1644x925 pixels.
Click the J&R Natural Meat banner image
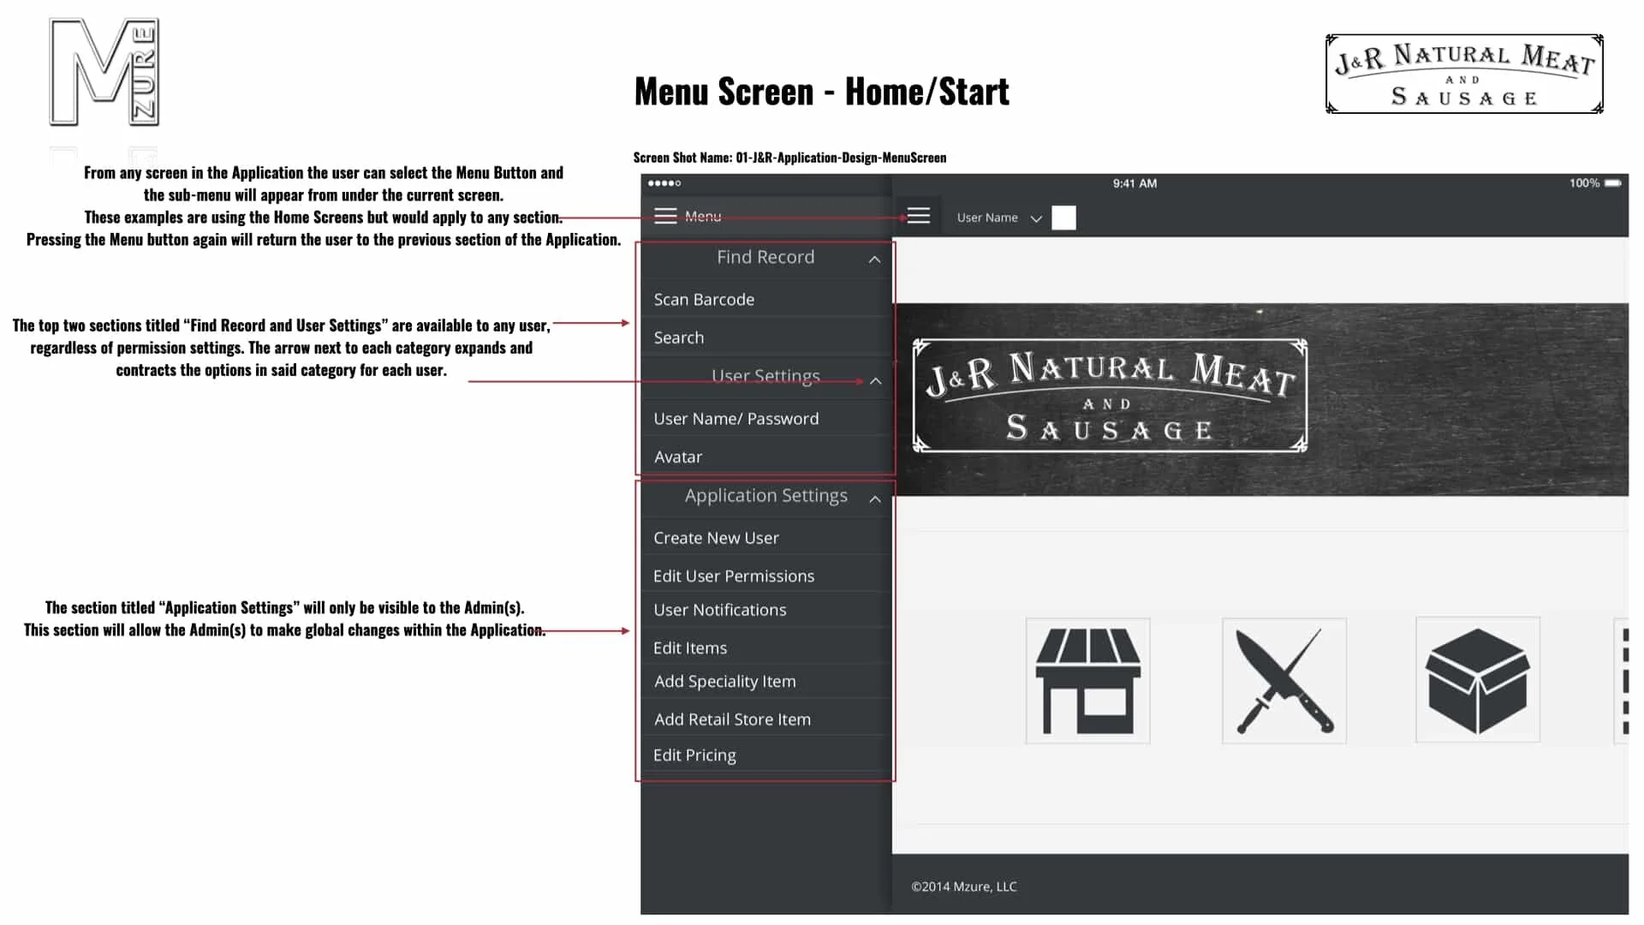tap(1110, 397)
